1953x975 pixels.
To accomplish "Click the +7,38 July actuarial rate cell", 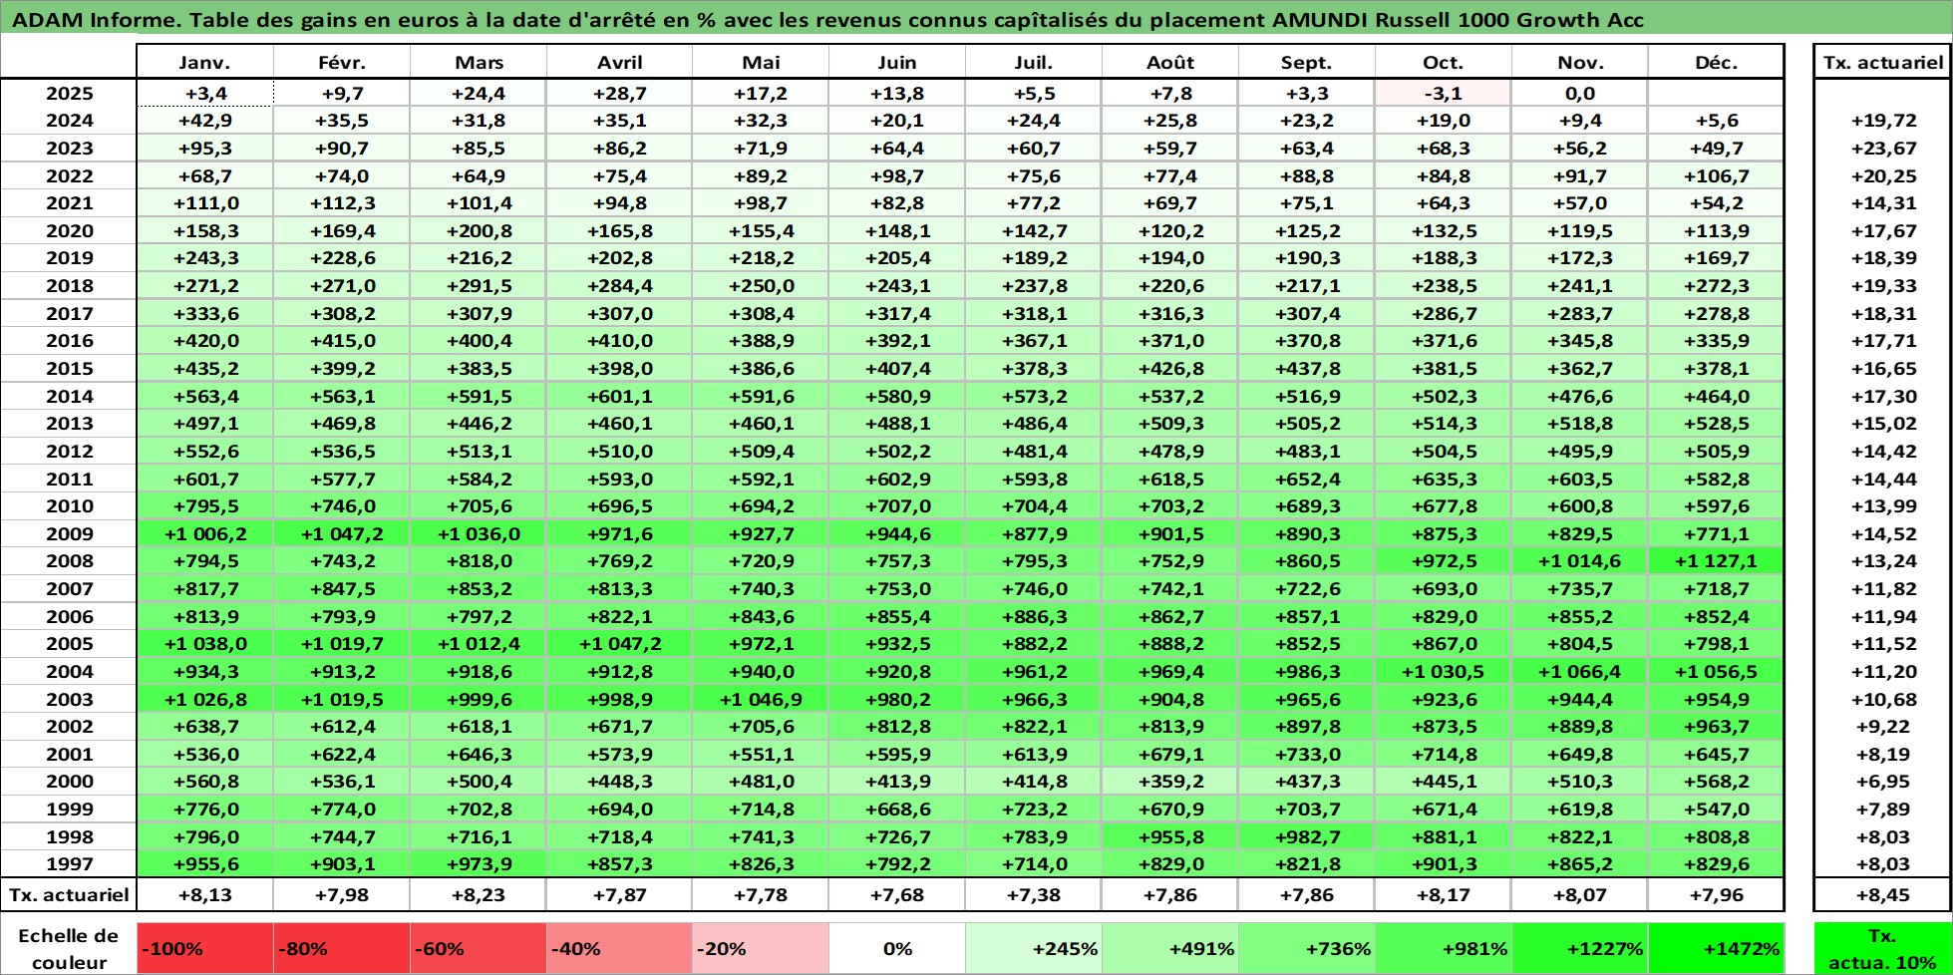I will [1033, 894].
